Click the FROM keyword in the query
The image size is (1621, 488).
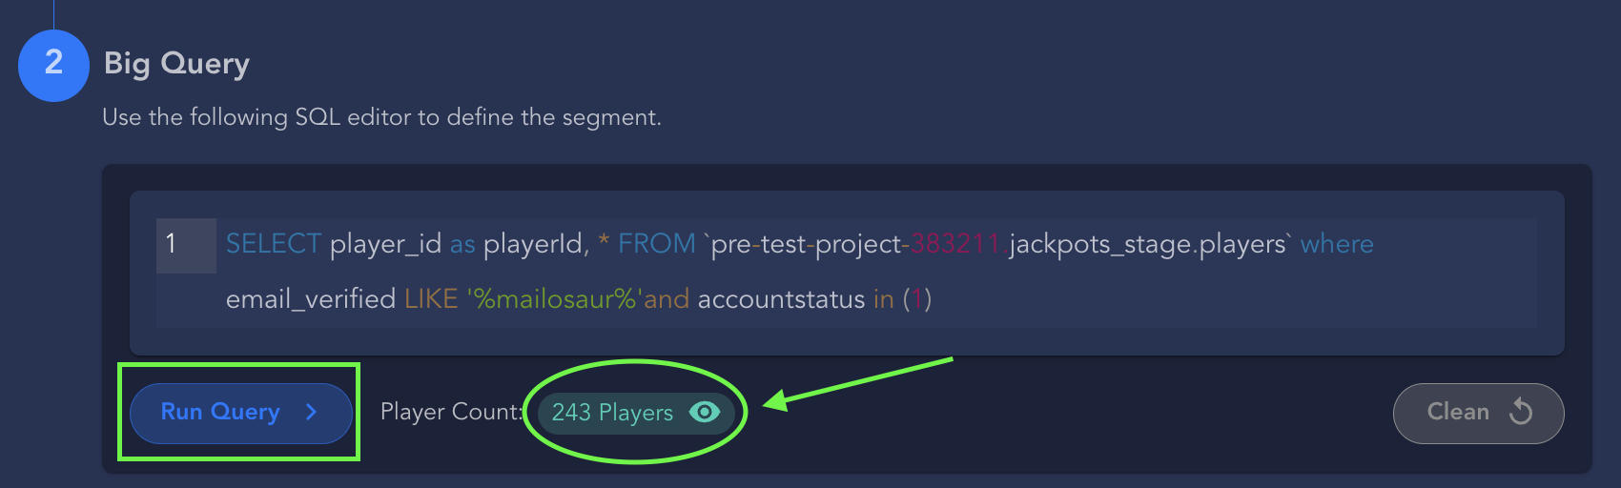pyautogui.click(x=657, y=244)
